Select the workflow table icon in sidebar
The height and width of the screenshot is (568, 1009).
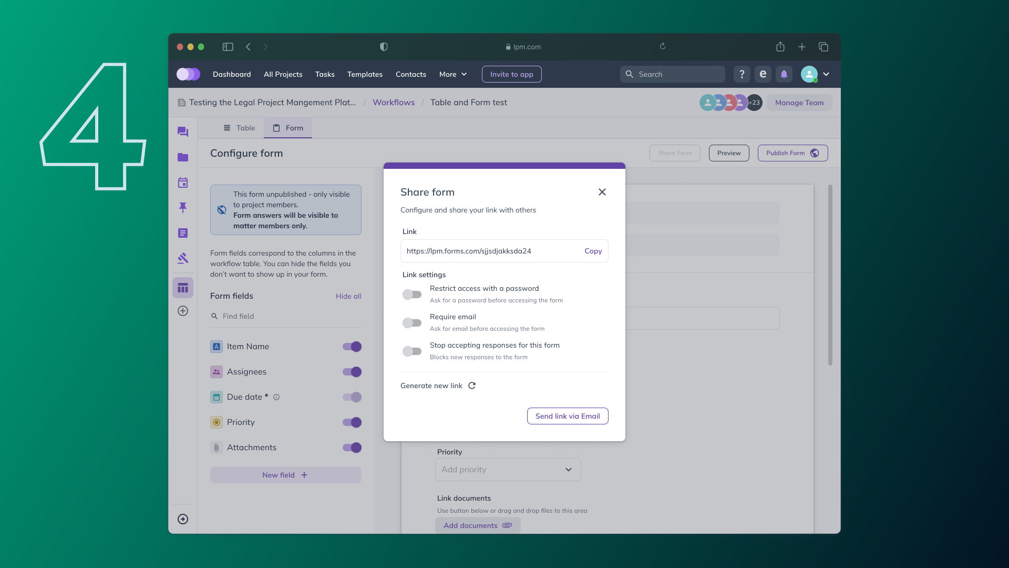[x=183, y=288]
